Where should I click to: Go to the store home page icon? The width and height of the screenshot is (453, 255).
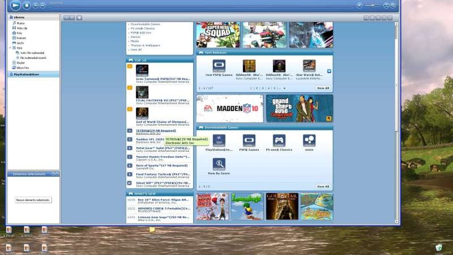(x=79, y=18)
